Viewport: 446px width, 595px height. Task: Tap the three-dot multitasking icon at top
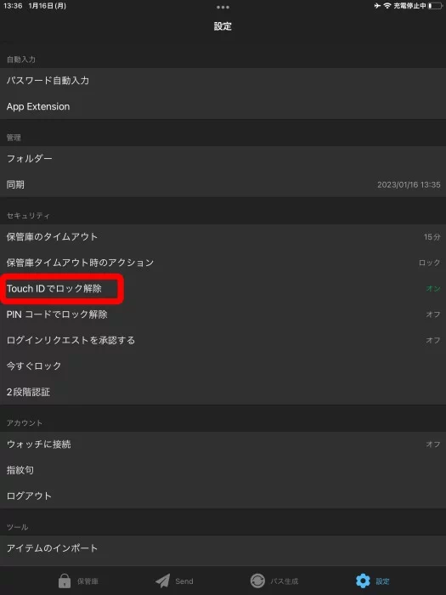tap(223, 7)
